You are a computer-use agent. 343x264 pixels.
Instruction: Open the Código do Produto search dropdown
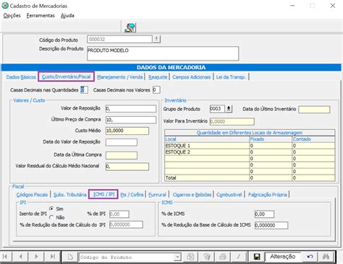[x=177, y=257]
